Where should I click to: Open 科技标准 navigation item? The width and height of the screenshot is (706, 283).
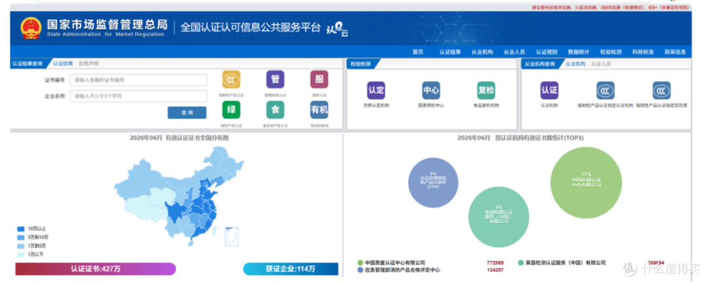pyautogui.click(x=643, y=52)
